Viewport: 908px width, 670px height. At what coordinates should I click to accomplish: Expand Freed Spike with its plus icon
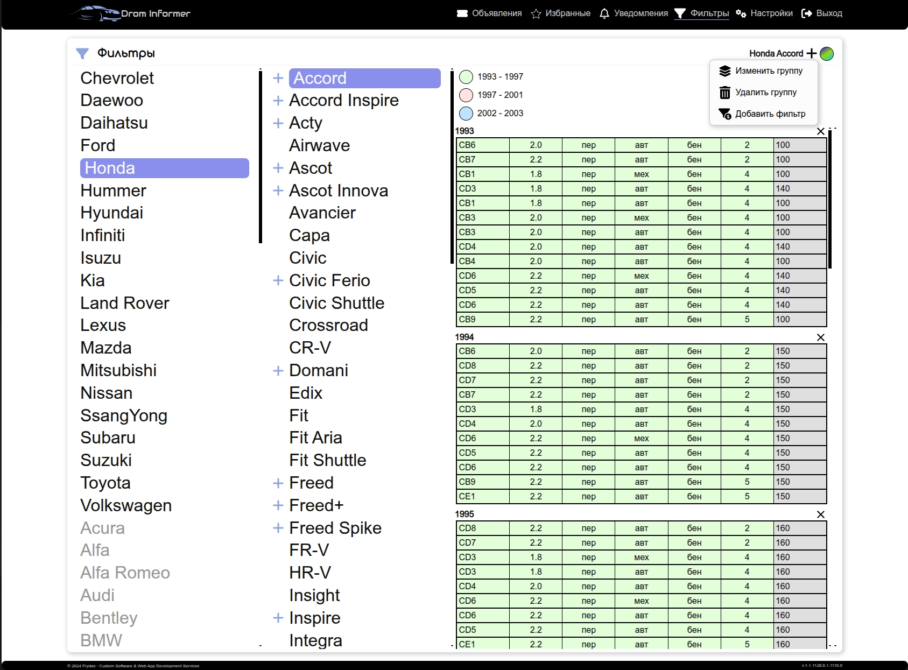[x=278, y=528]
